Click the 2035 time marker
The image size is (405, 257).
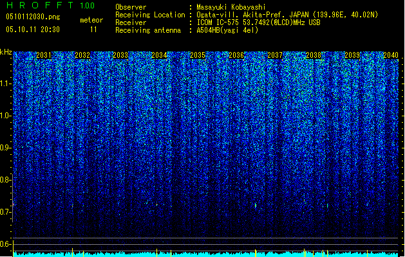pyautogui.click(x=198, y=55)
